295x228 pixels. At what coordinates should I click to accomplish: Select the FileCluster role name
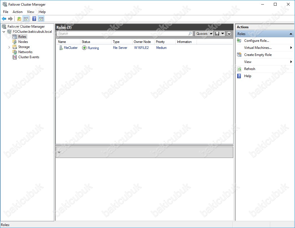(71, 48)
